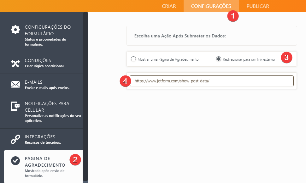Click the gear icon for form settings

click(x=15, y=30)
